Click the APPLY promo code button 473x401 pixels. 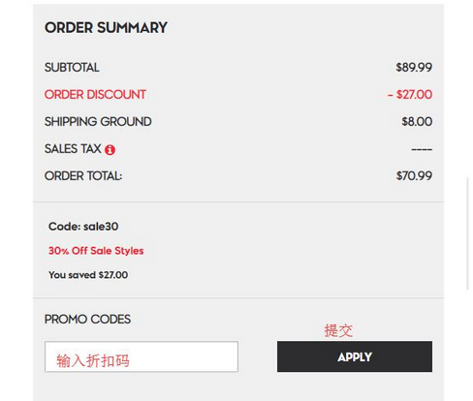[355, 356]
